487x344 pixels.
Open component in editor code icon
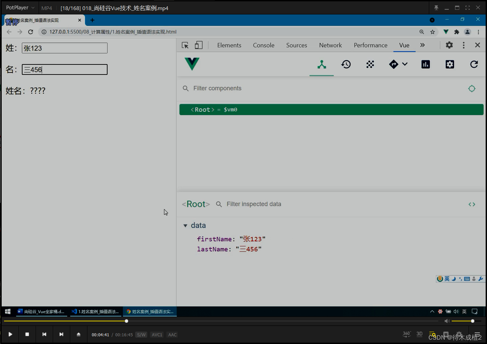pos(472,204)
